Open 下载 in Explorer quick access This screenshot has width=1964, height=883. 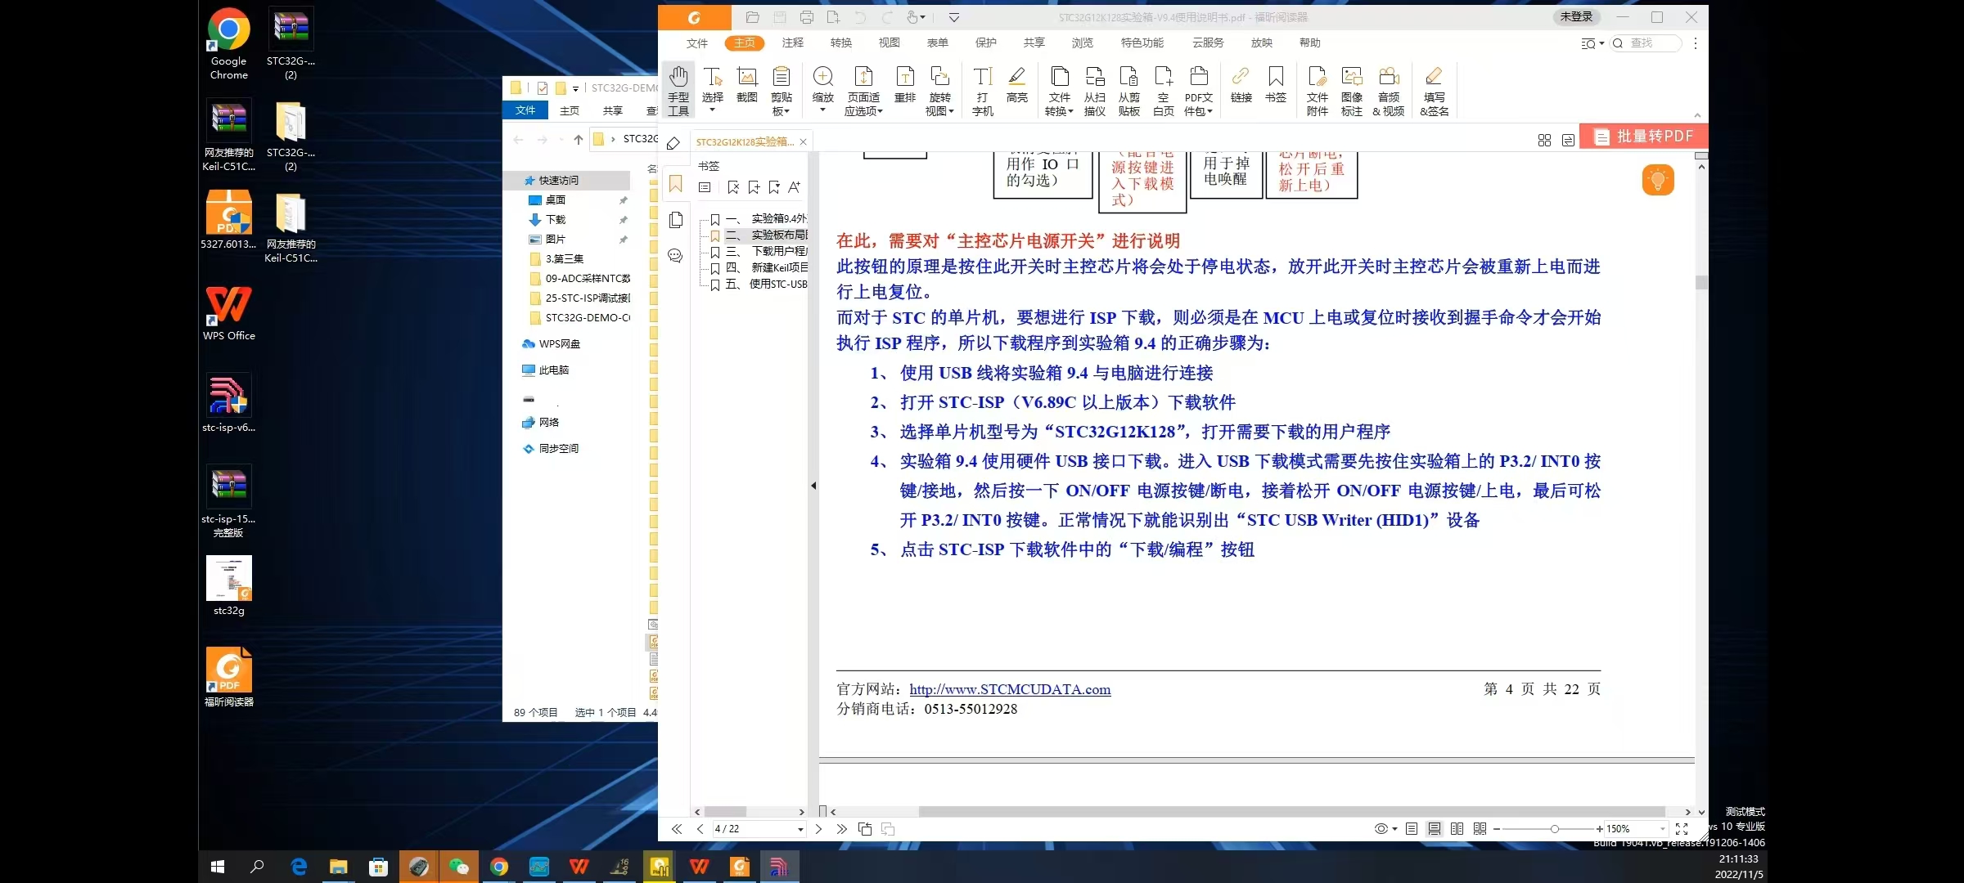[555, 219]
